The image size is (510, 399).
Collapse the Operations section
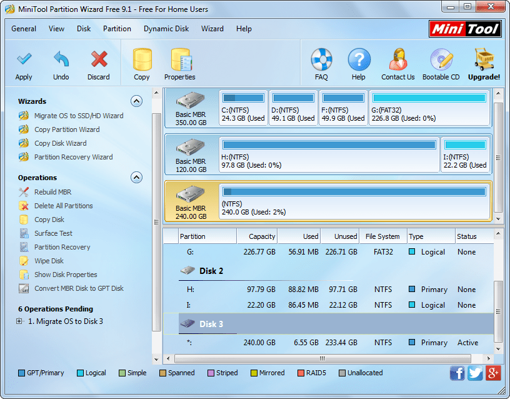click(x=136, y=177)
